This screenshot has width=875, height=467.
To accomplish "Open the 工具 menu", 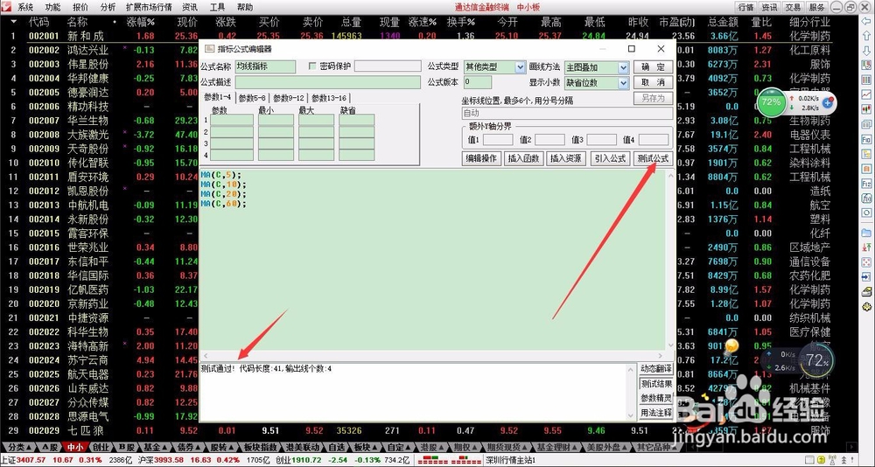I will tap(218, 7).
